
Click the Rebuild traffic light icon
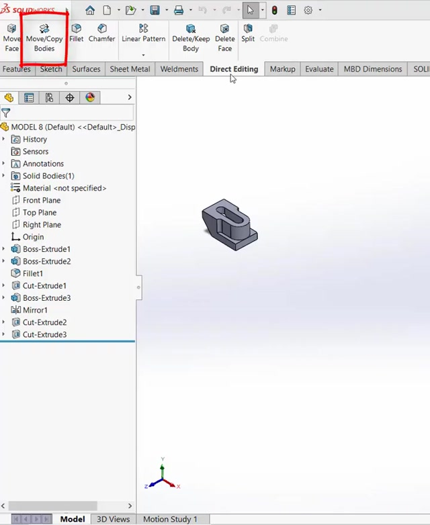tap(274, 10)
